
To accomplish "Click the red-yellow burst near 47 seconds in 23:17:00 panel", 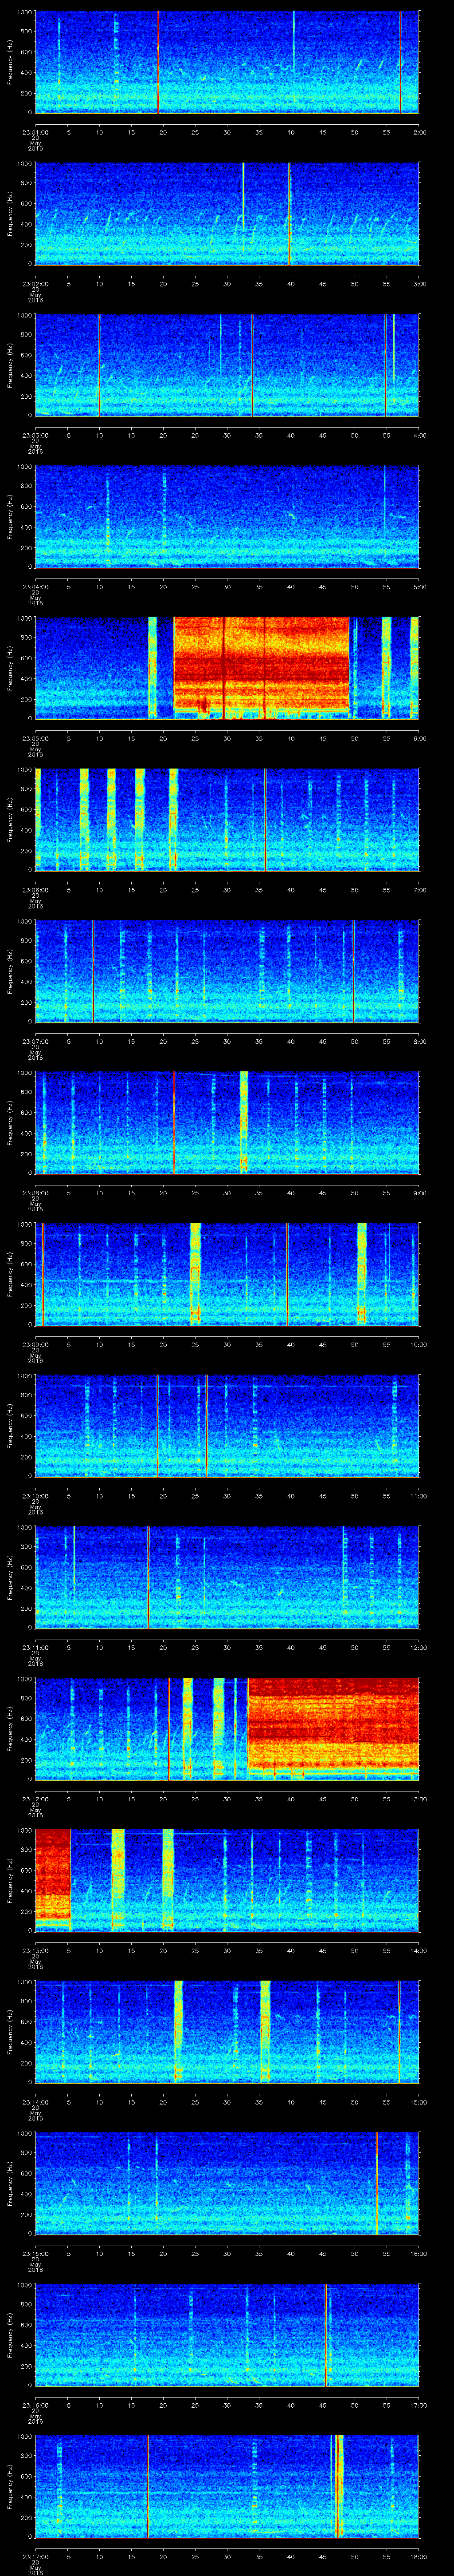I will pyautogui.click(x=339, y=2486).
